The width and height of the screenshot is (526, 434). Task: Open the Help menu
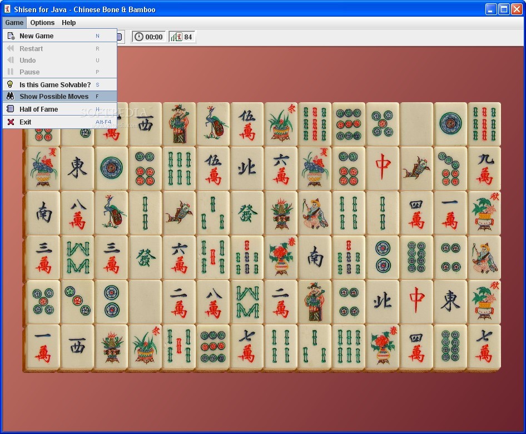click(x=69, y=22)
